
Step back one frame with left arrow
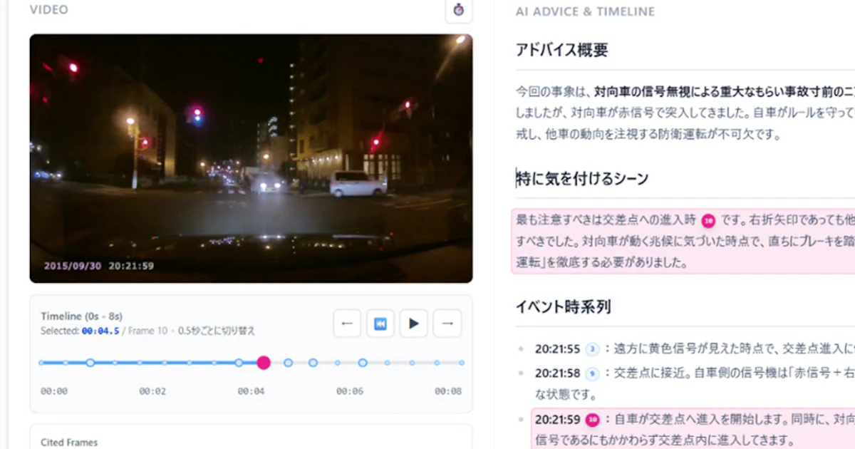(x=347, y=324)
